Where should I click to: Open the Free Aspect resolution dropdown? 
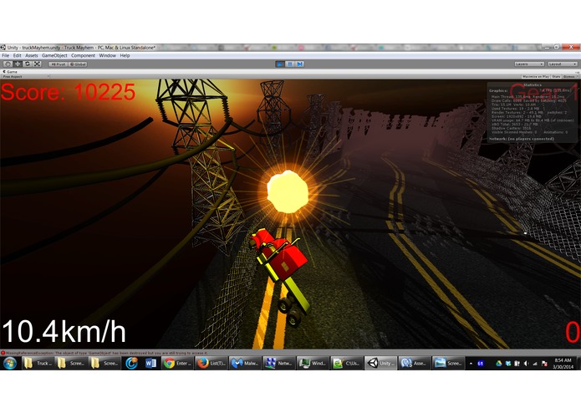coord(25,77)
